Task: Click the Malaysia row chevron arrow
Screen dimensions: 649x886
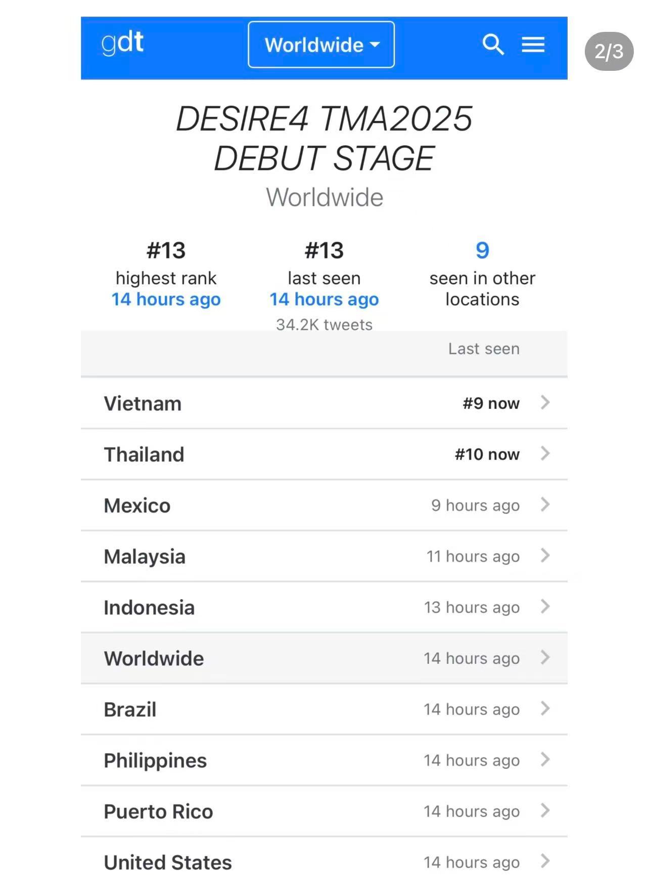Action: coord(545,556)
